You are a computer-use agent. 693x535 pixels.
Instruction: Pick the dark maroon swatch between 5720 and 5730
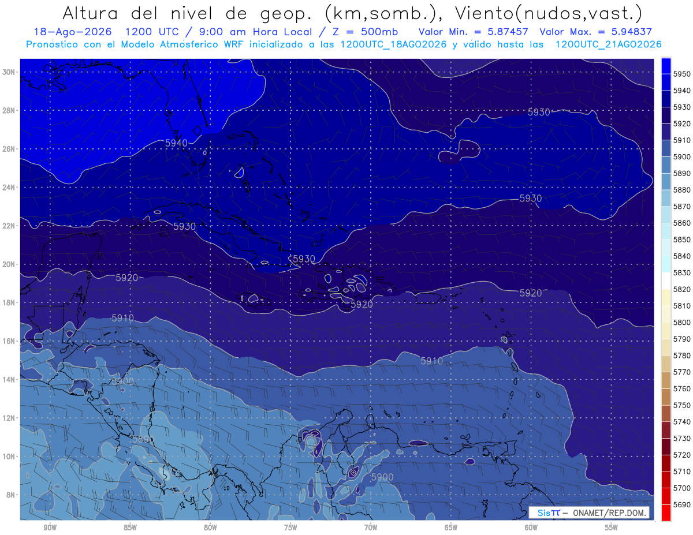coord(666,446)
